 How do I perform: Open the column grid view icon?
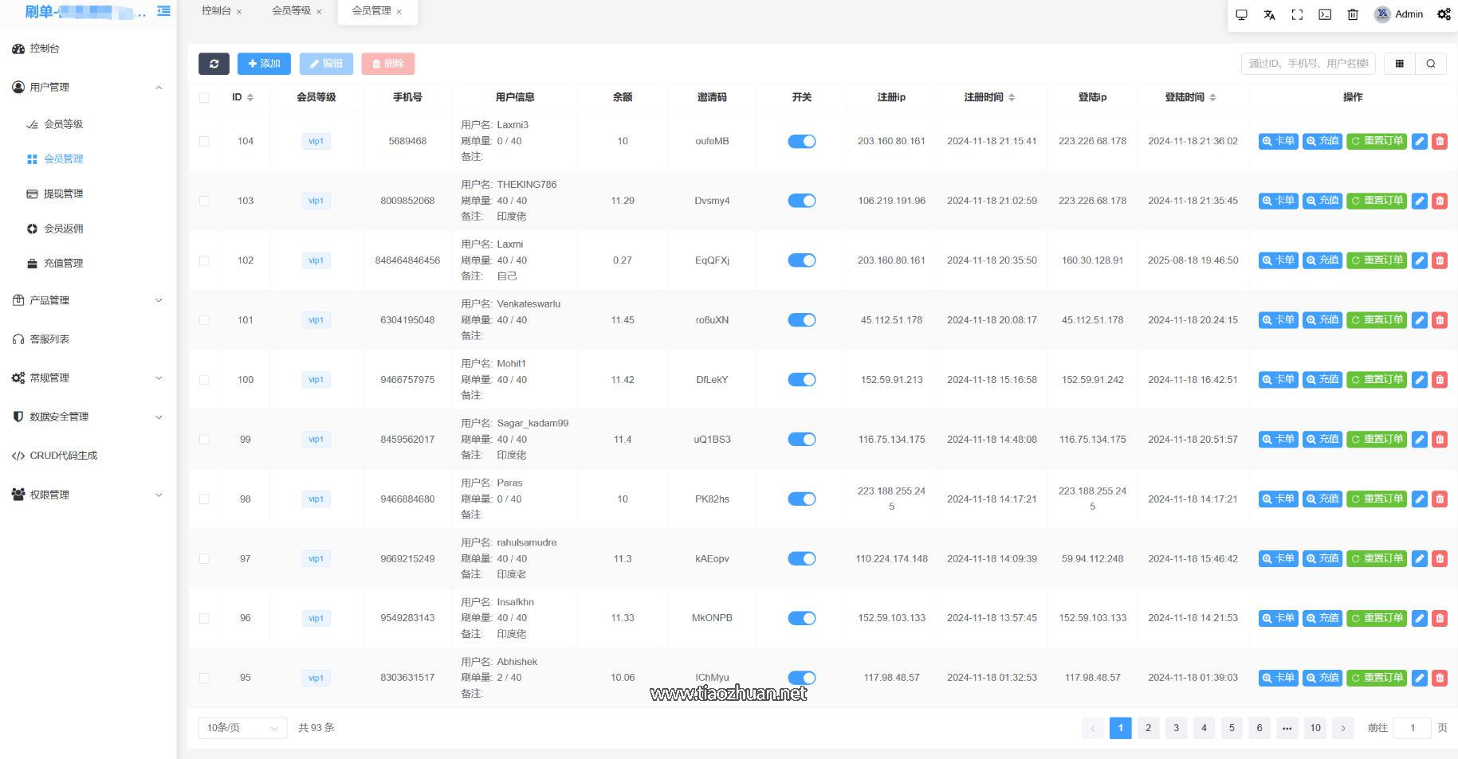click(x=1399, y=64)
